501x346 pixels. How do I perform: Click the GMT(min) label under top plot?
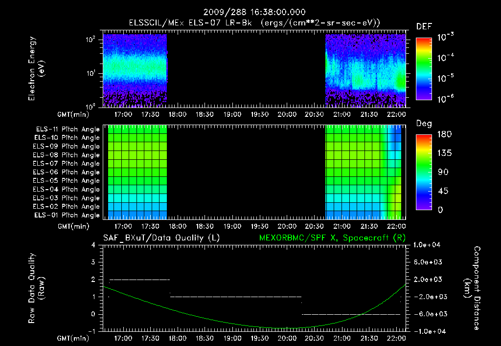[73, 114]
